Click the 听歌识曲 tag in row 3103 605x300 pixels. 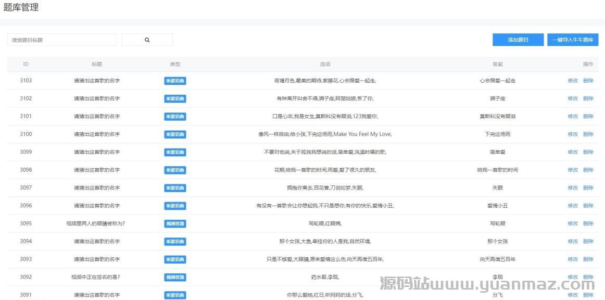[175, 81]
